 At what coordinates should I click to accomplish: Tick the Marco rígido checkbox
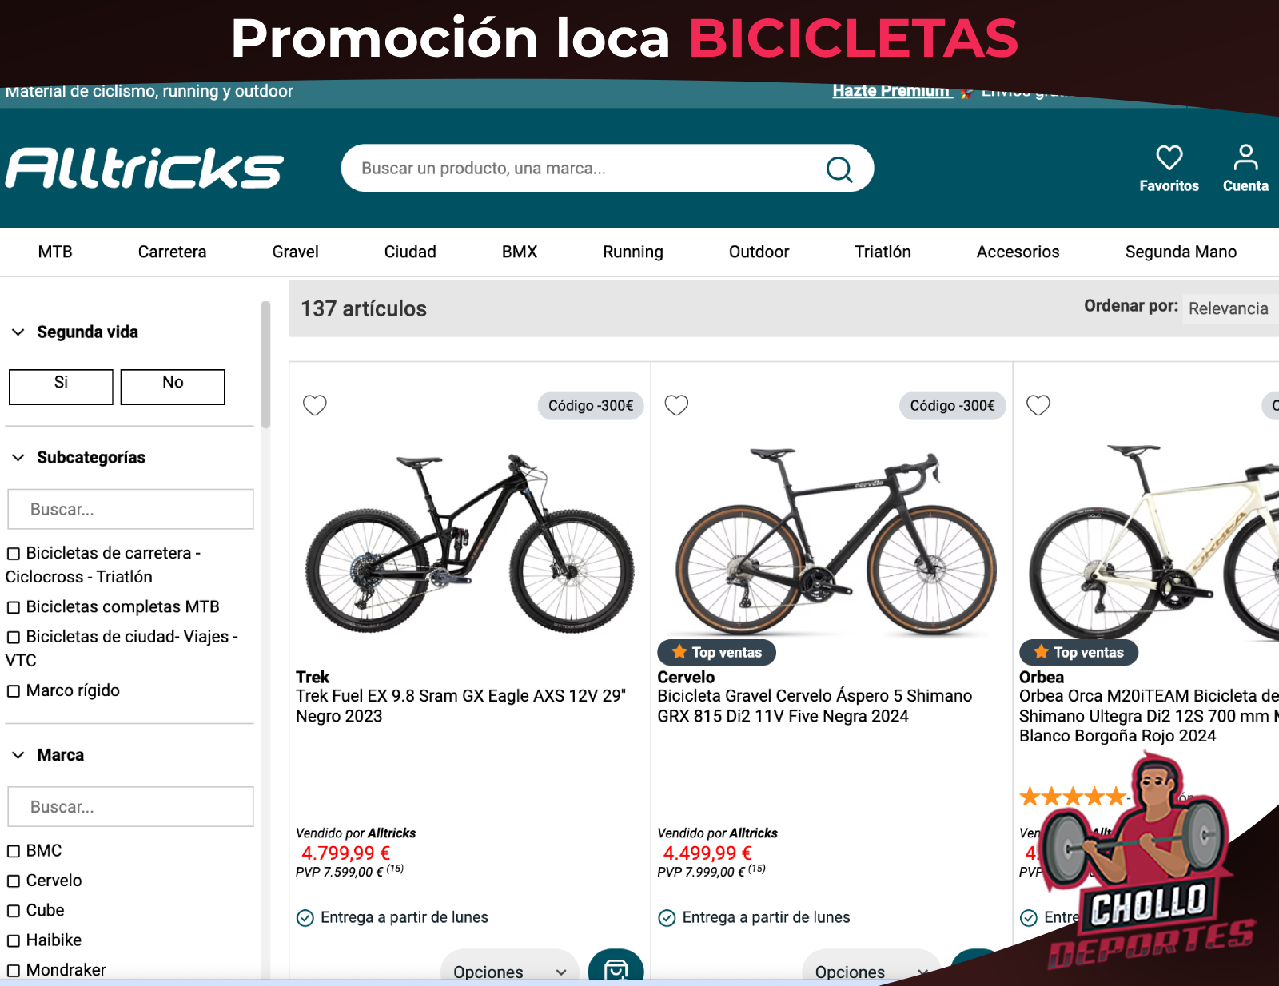[x=14, y=691]
